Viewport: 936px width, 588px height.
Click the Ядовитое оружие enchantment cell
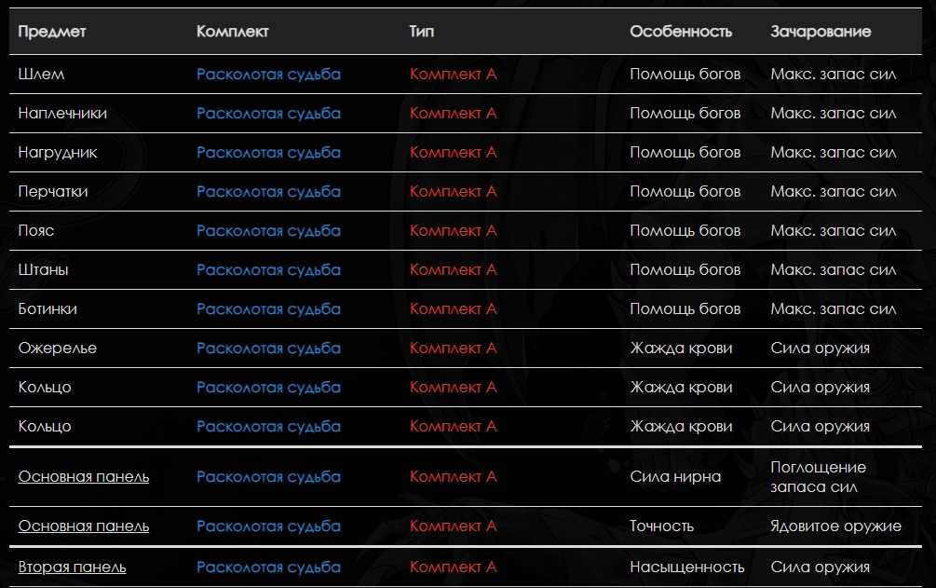click(835, 526)
